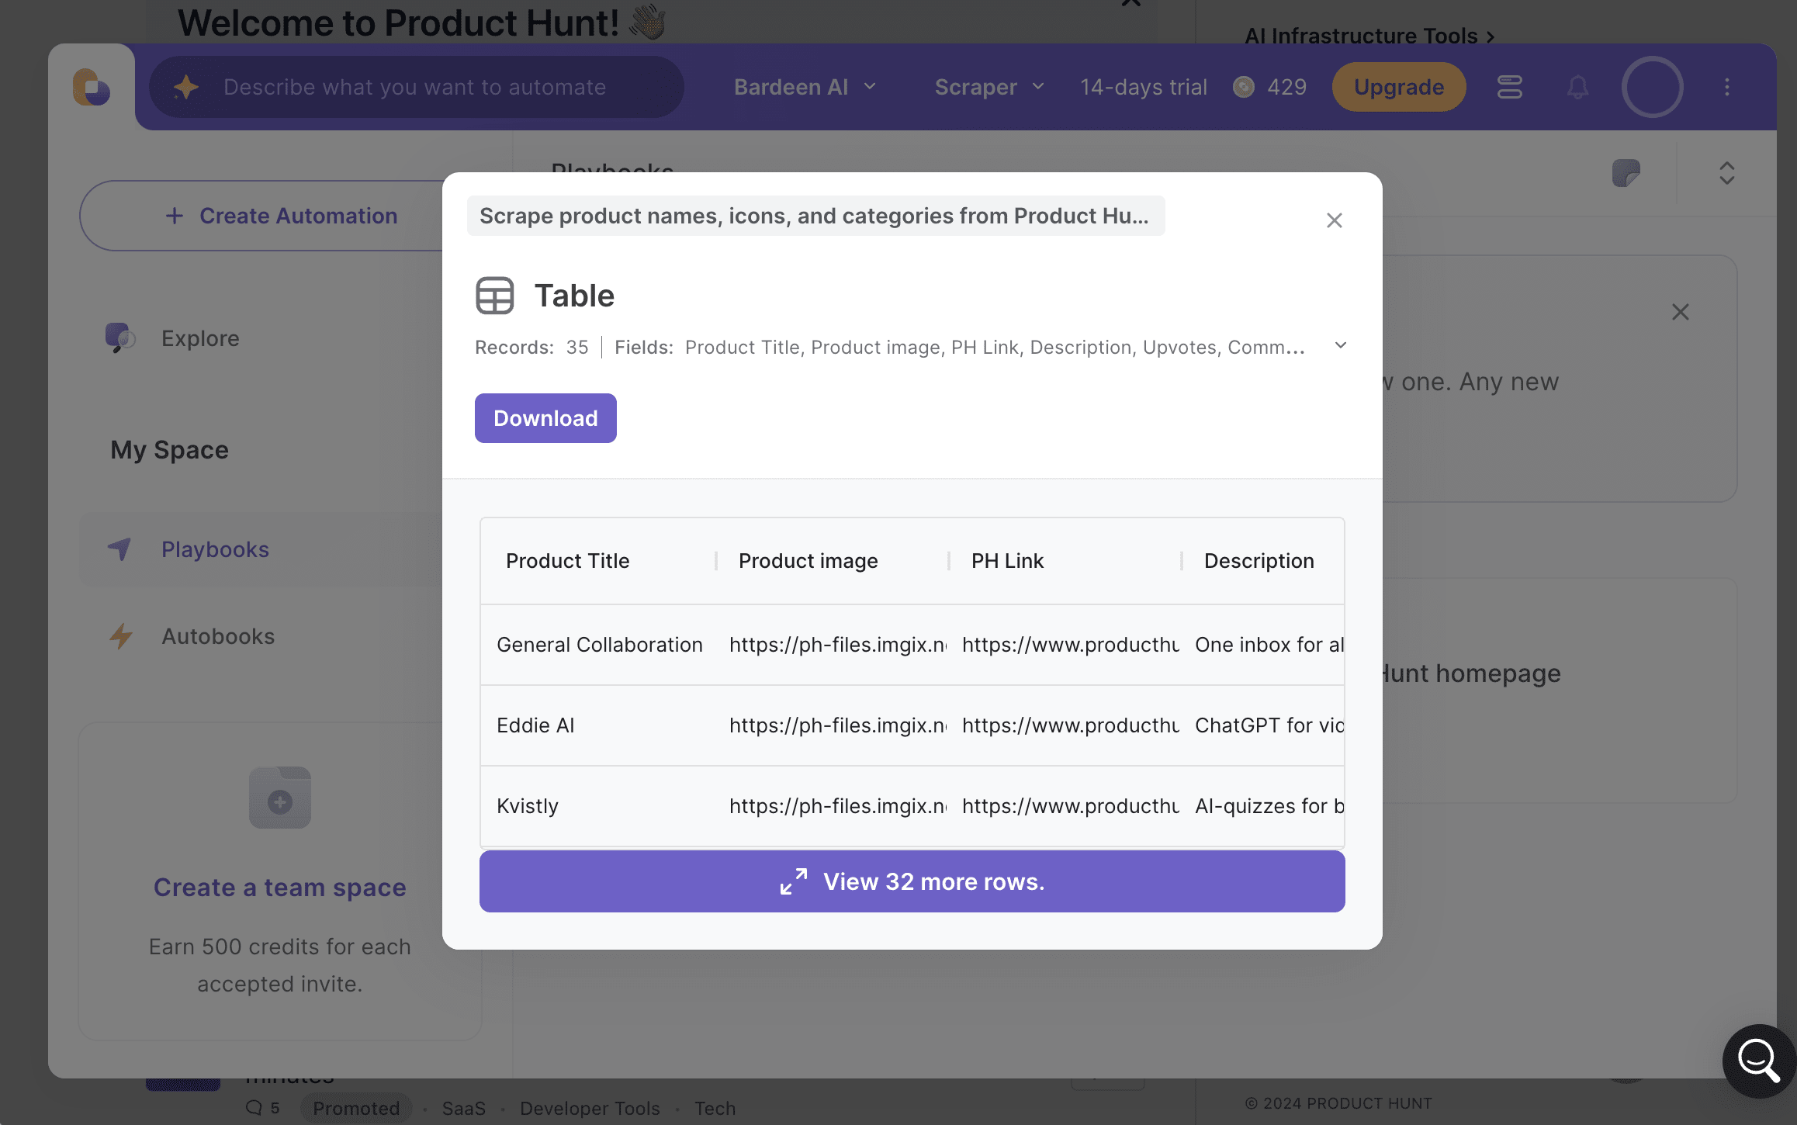Click the expand arrows icon in View more rows
1797x1125 pixels.
pyautogui.click(x=794, y=881)
